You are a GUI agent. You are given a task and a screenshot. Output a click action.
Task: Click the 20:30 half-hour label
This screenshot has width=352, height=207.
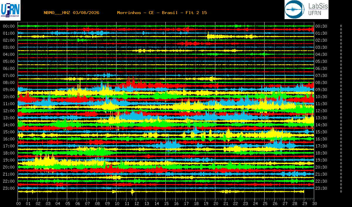321,167
